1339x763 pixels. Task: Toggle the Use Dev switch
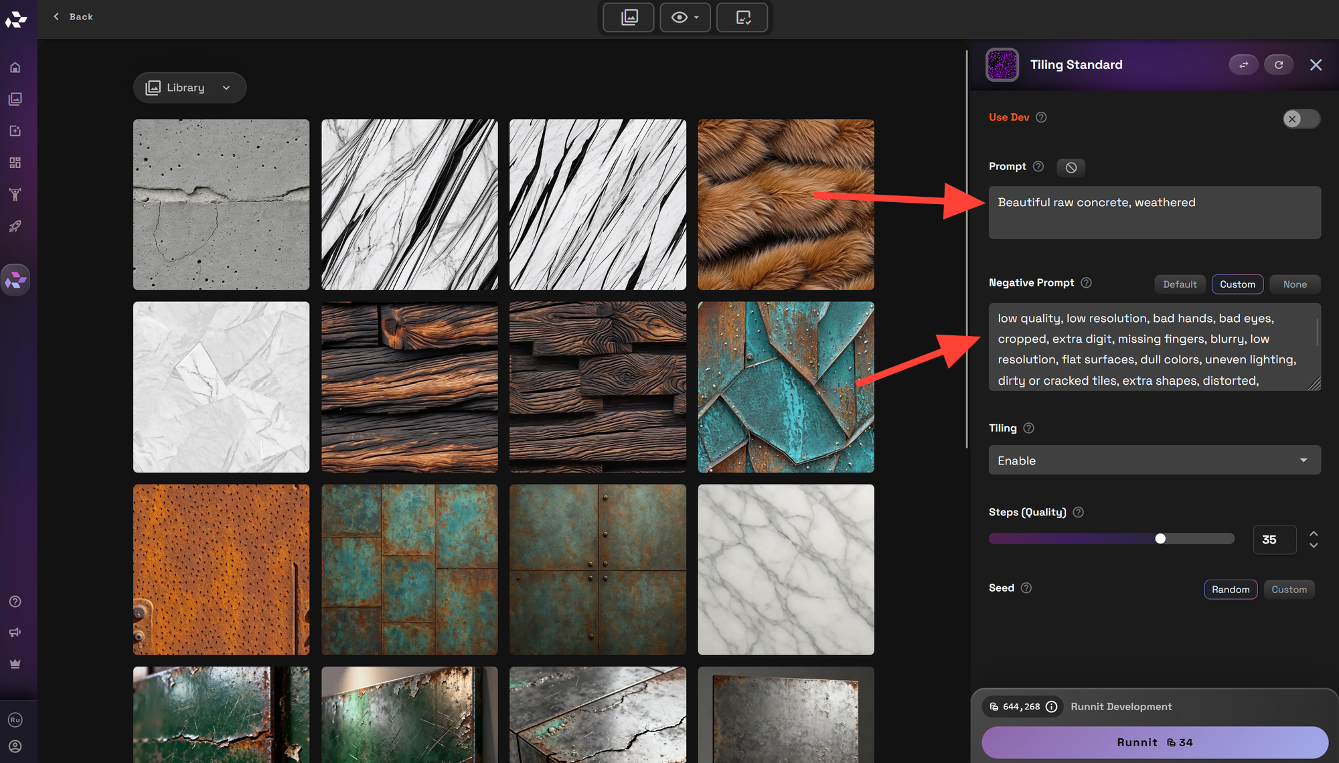[1301, 119]
